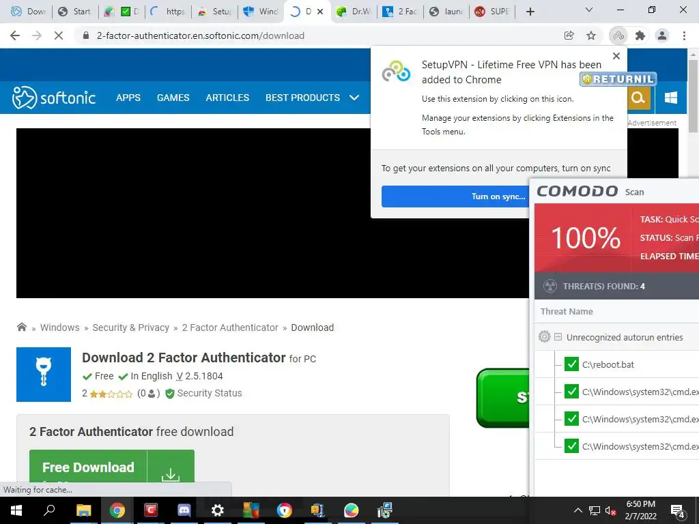The image size is (699, 524).
Task: Click the Softonic logo
Action: click(x=53, y=98)
